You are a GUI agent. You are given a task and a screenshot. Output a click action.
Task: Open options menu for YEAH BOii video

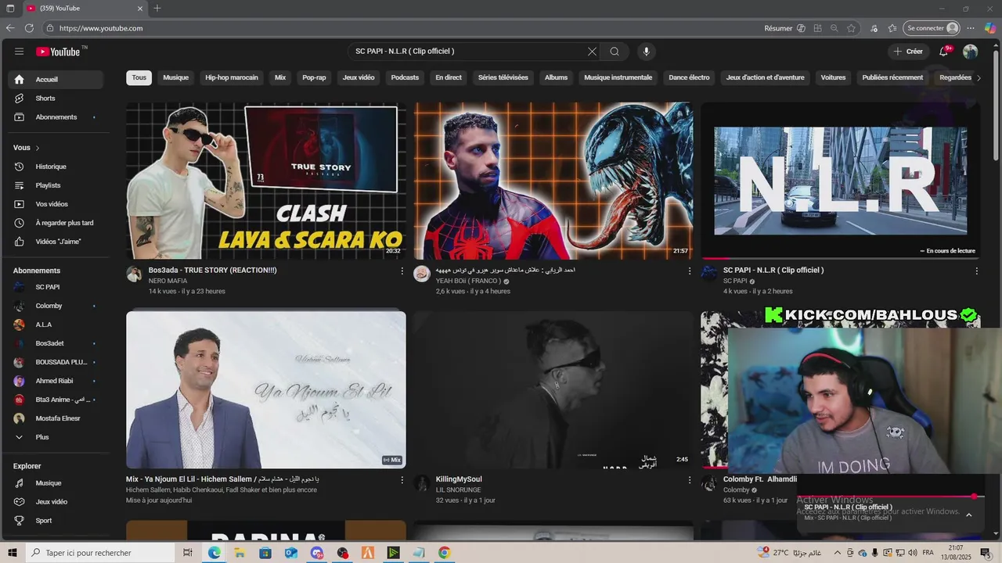[690, 271]
